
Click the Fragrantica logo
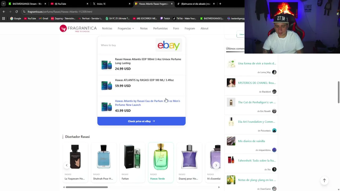[78, 28]
